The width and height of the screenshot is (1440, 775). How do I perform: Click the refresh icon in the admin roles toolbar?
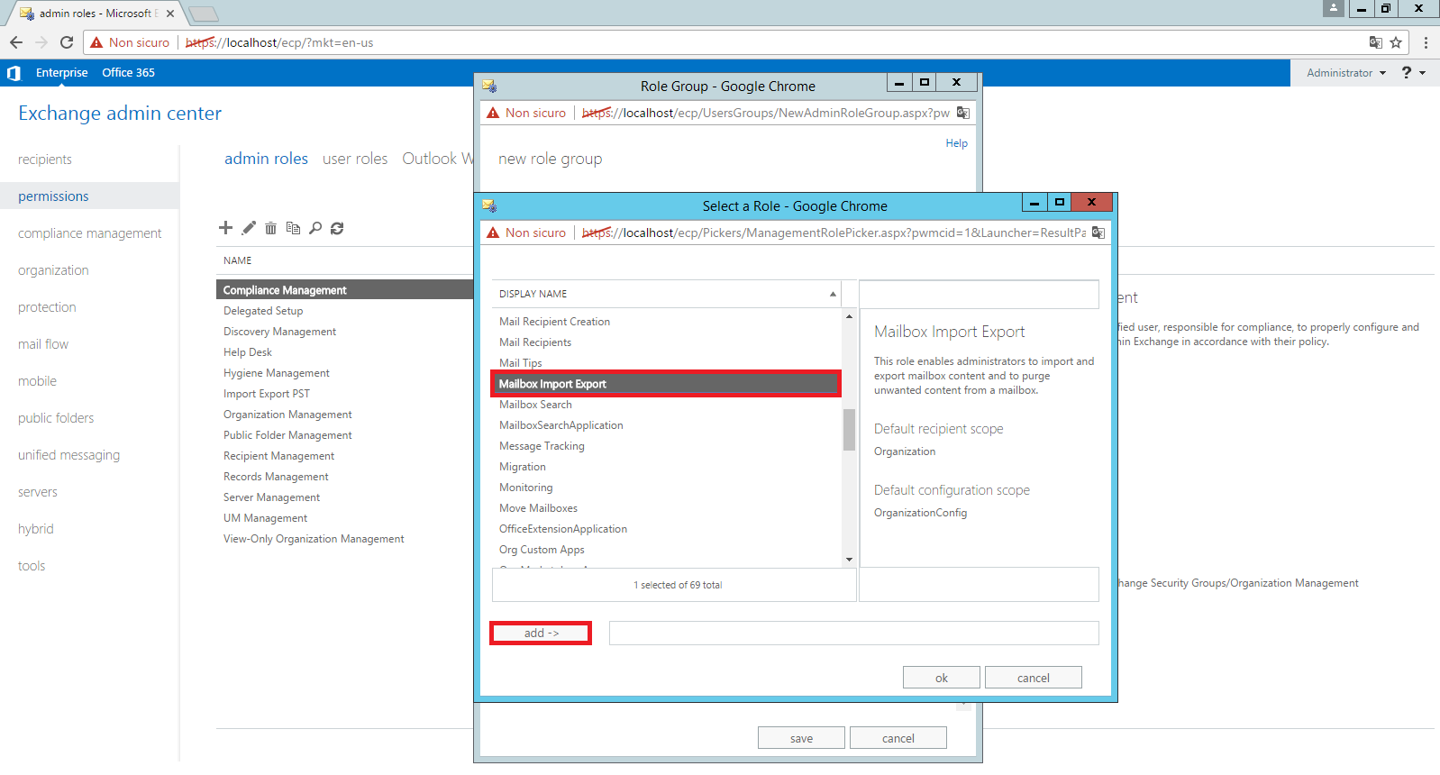(337, 228)
